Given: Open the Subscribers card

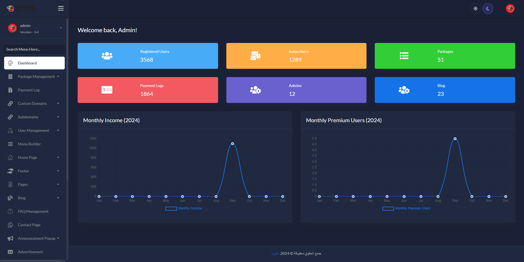Looking at the screenshot, I should click(296, 56).
